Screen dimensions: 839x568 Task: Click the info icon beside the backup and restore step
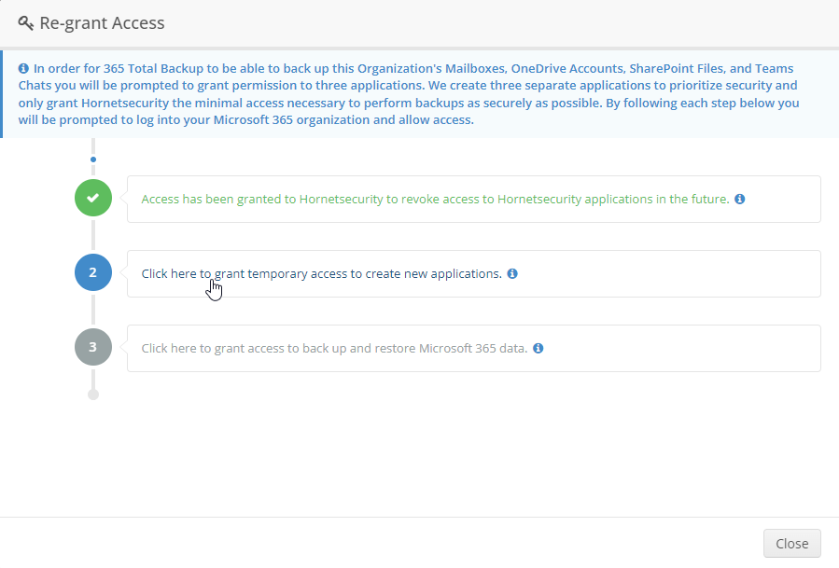538,347
